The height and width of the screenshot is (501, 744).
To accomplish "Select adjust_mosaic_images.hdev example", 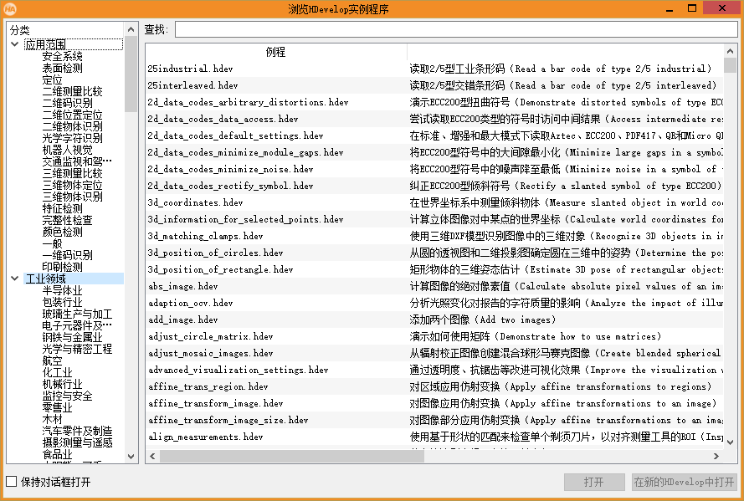I will click(210, 353).
